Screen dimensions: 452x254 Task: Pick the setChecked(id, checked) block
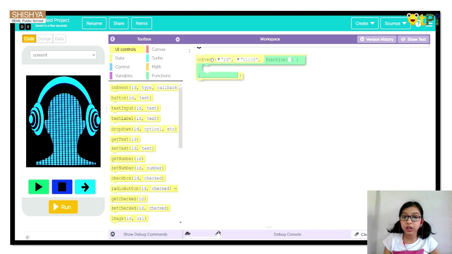(140, 208)
